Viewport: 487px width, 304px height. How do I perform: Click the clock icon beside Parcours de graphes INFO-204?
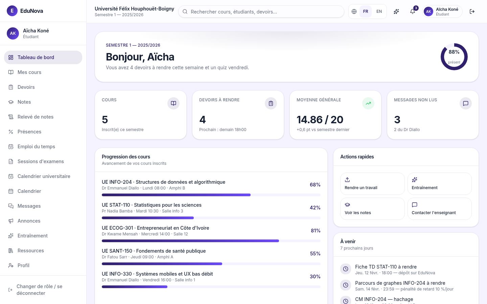(x=346, y=285)
